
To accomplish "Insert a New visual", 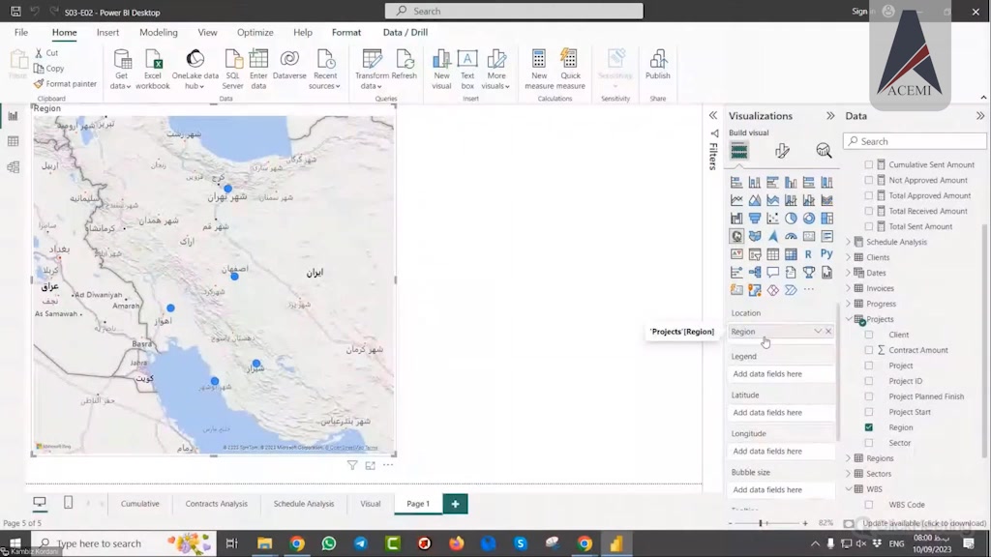I will click(x=441, y=69).
